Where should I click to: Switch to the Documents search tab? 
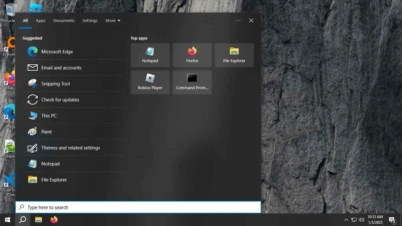[x=64, y=20]
